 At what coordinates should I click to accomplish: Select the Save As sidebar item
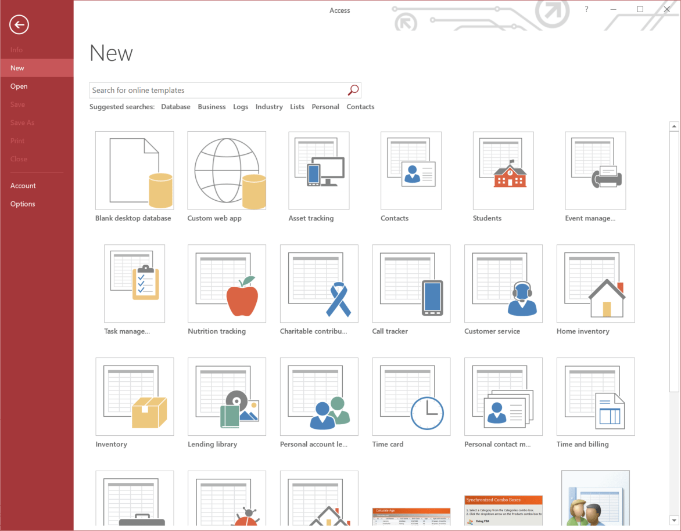tap(37, 123)
